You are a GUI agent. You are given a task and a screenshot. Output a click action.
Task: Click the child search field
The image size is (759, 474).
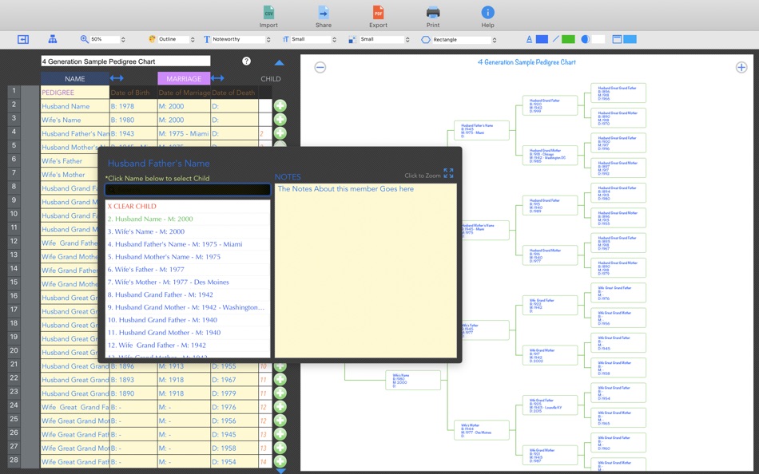[188, 190]
